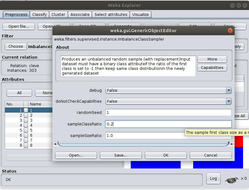Toggle checkbox for attribute 3
The height and width of the screenshot is (190, 249).
26,120
